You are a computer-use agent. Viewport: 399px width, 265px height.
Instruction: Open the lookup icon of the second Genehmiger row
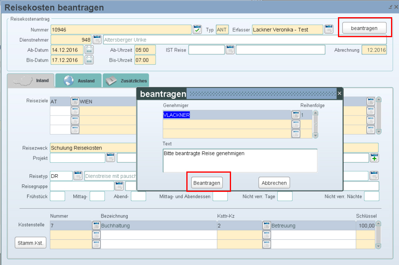click(296, 124)
